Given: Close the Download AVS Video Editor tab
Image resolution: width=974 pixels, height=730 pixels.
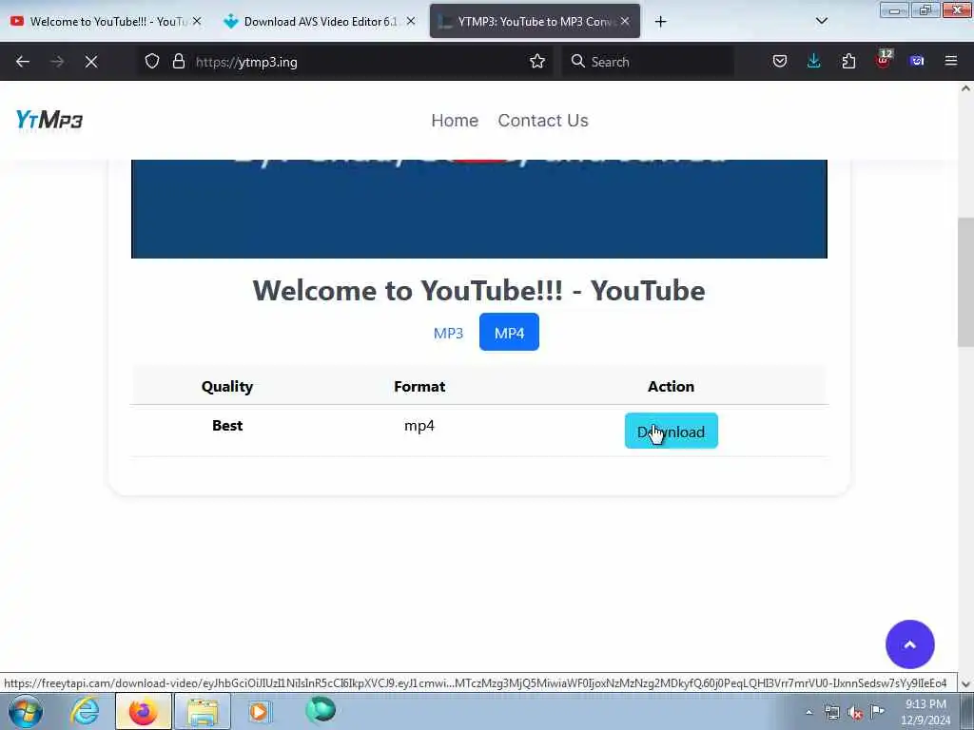Looking at the screenshot, I should 411,21.
